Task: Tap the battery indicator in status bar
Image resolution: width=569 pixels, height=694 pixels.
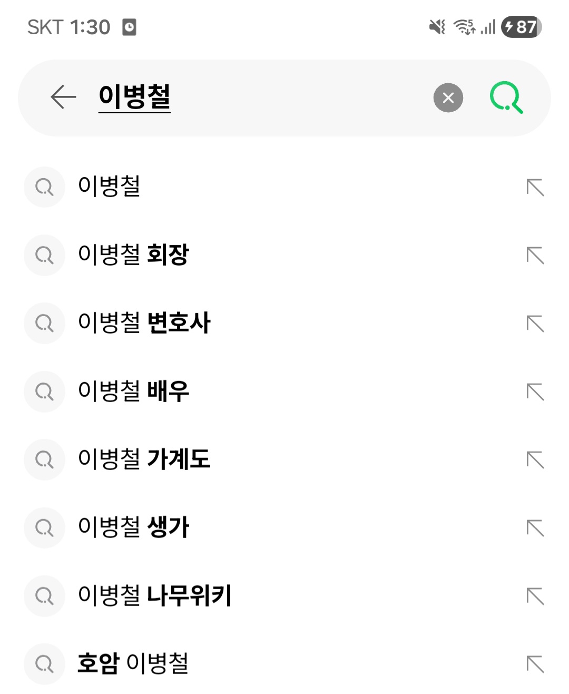Action: 521,27
